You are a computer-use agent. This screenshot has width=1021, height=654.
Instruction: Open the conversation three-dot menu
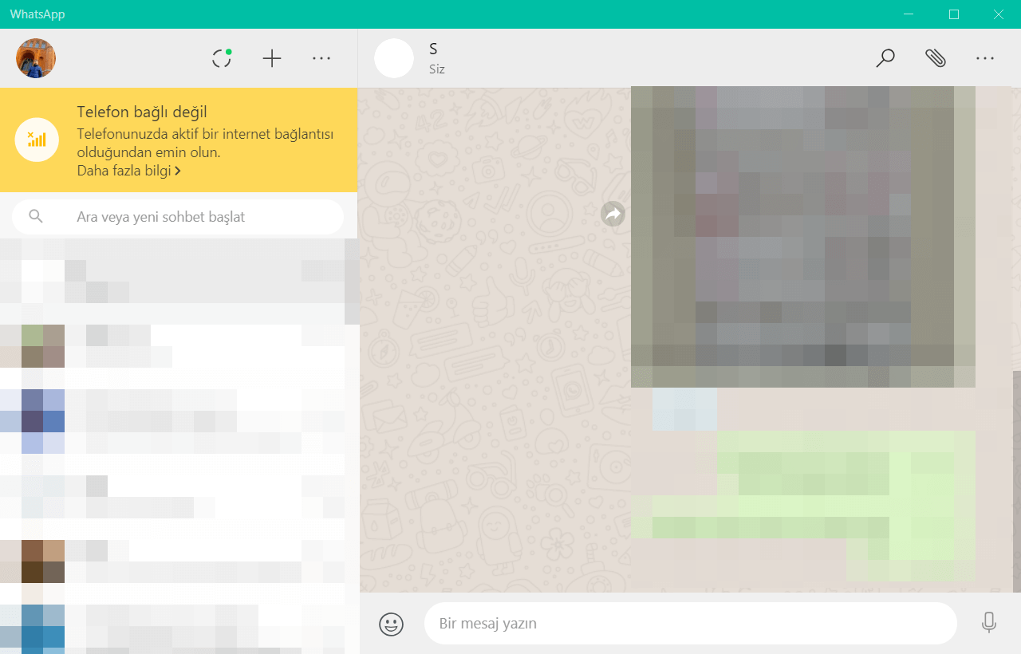click(x=985, y=58)
